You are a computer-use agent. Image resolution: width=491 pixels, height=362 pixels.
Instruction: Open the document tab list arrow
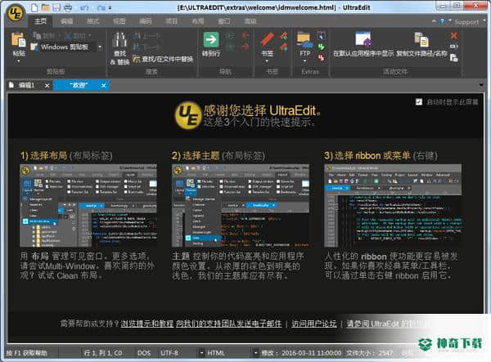(481, 85)
